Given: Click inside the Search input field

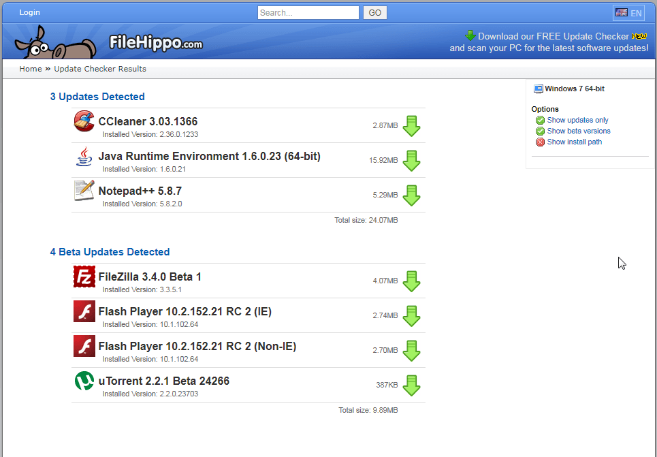Looking at the screenshot, I should tap(308, 12).
